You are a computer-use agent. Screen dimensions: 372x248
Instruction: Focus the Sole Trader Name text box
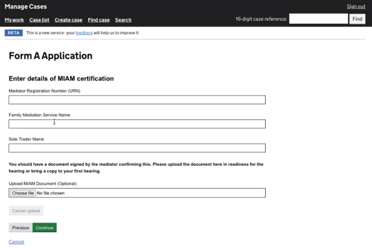[137, 148]
